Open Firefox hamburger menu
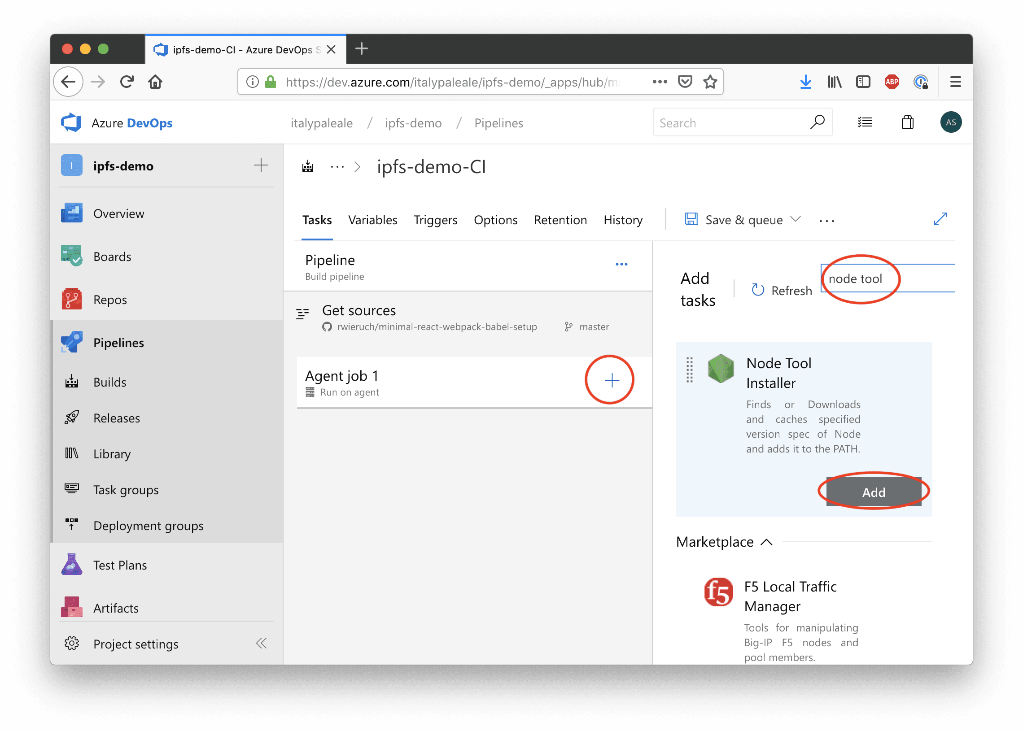 955,82
